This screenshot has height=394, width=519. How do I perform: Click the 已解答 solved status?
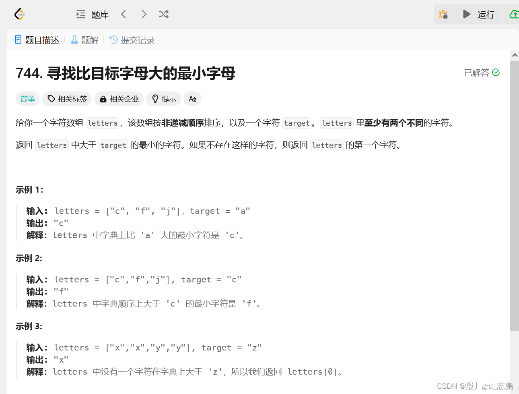click(x=477, y=73)
